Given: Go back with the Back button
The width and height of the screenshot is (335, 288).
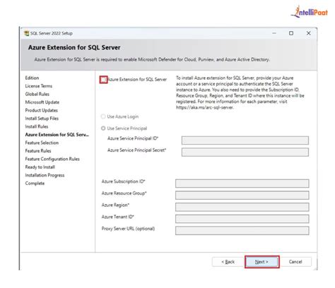Looking at the screenshot, I should click(x=228, y=262).
